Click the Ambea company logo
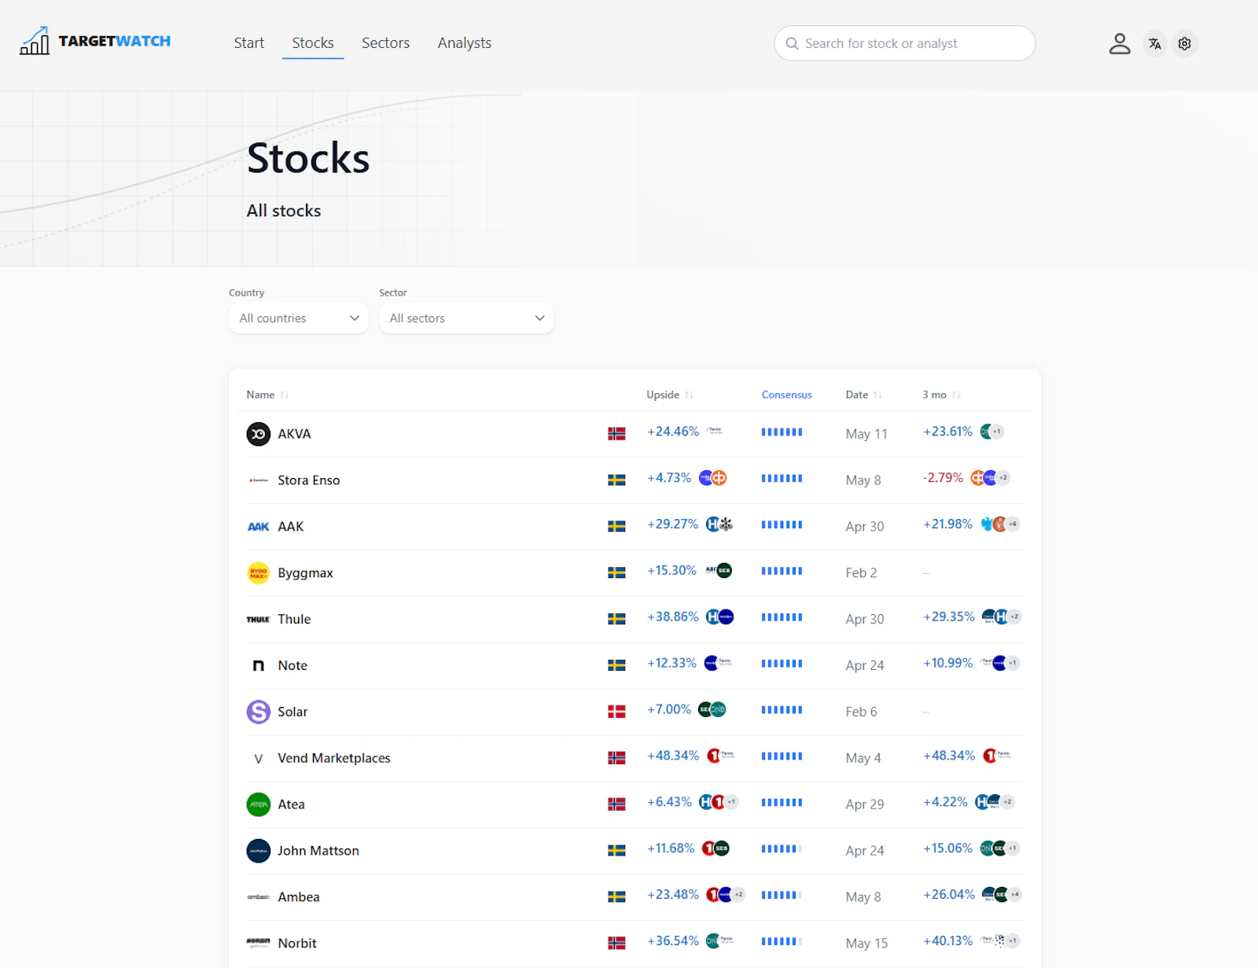This screenshot has width=1258, height=968. (258, 897)
